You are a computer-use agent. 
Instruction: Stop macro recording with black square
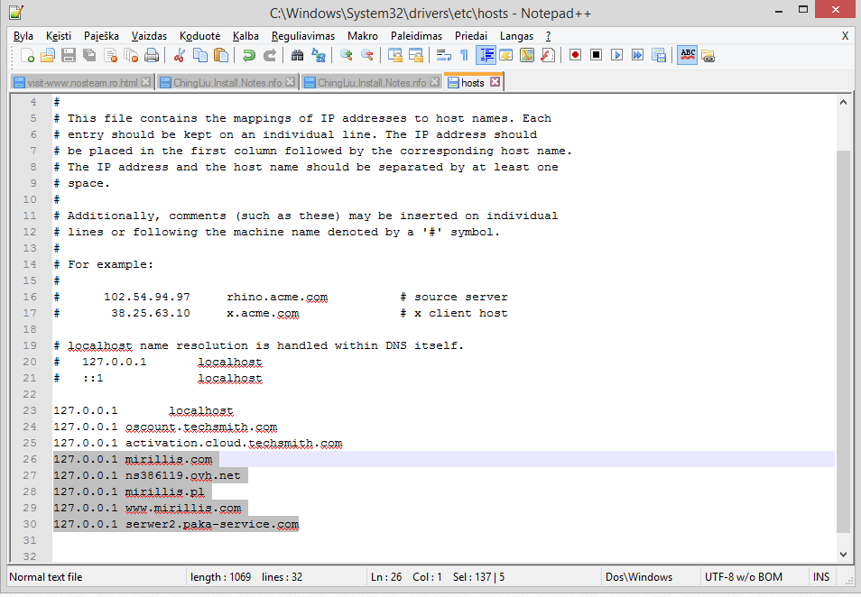596,55
